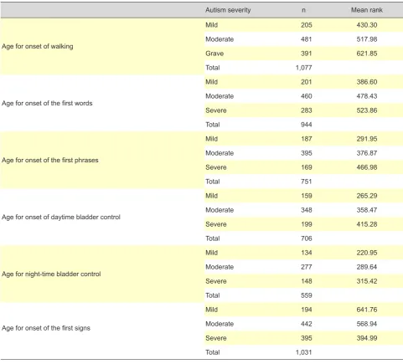Viewport: 403px width, 364px height.
Task: Click the n value 283
Action: [307, 110]
